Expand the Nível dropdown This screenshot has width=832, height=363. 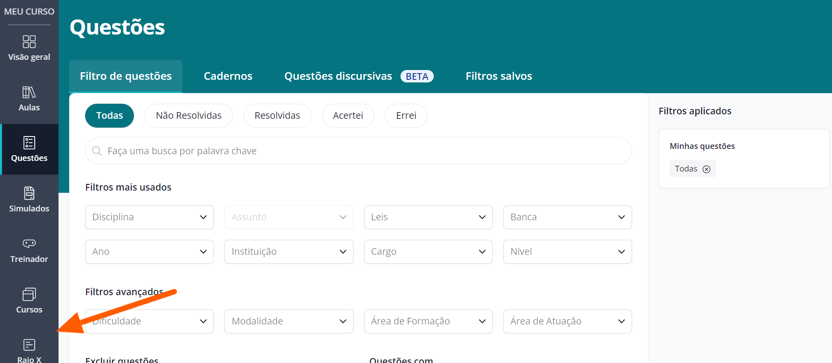coord(568,252)
